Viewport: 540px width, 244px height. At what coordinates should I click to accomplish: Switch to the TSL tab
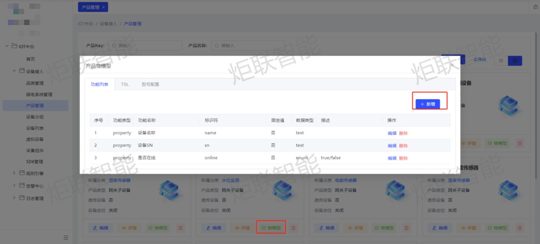pyautogui.click(x=124, y=84)
